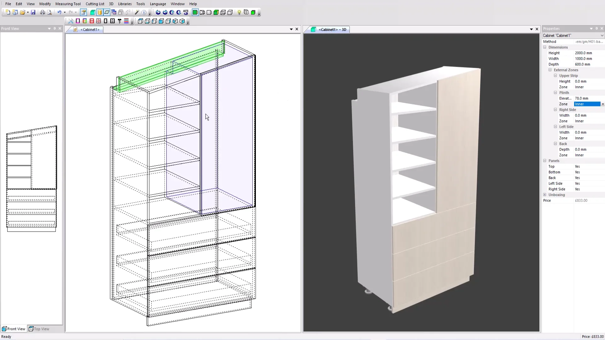Open print preview from the toolbar
The height and width of the screenshot is (340, 605).
pos(49,12)
